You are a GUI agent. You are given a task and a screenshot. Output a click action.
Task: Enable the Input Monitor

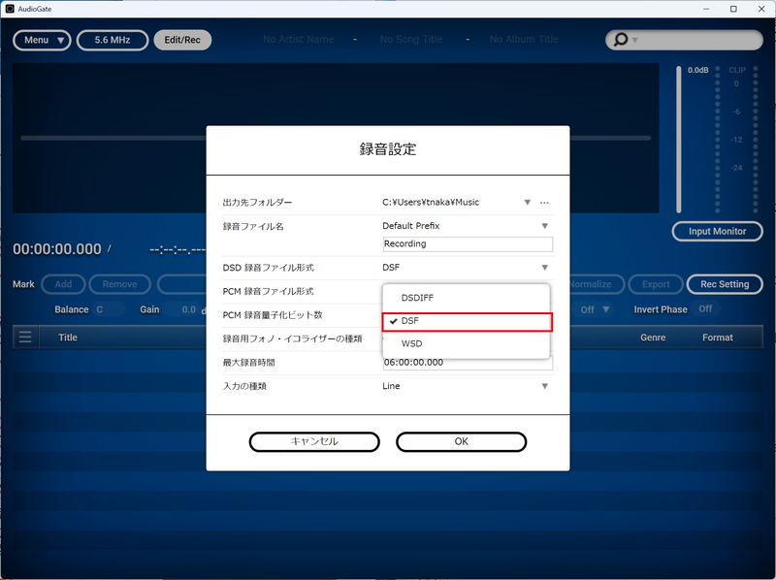point(718,231)
